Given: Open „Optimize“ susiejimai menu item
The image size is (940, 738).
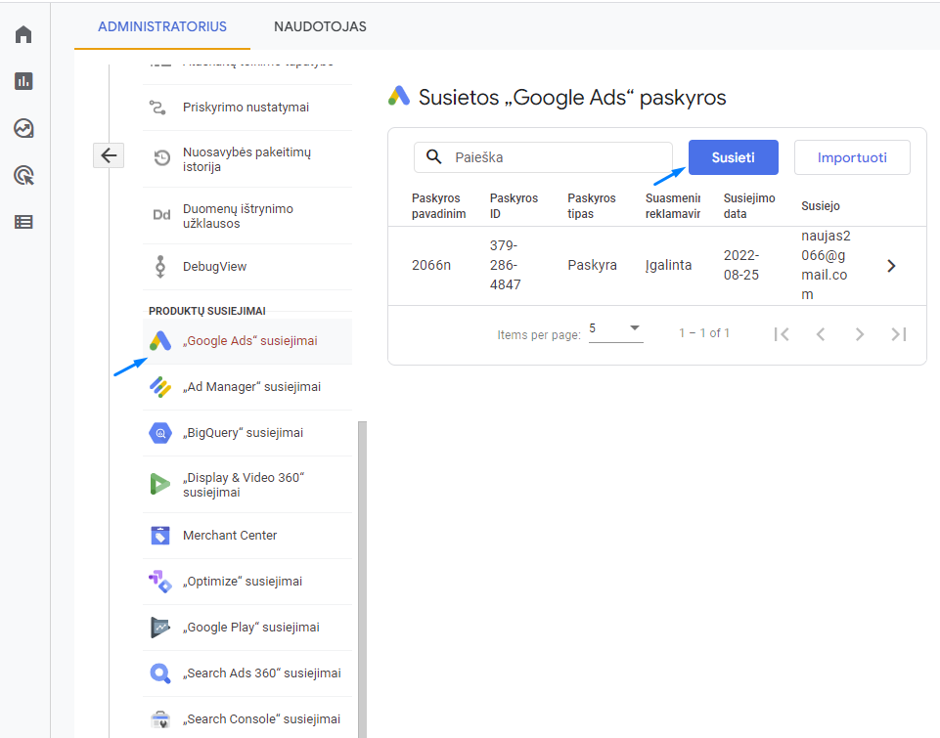Looking at the screenshot, I should coord(247,582).
